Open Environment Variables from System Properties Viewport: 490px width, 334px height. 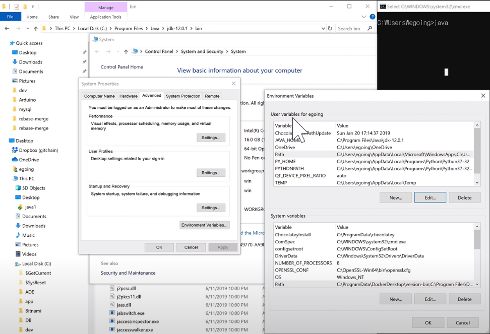pyautogui.click(x=204, y=225)
